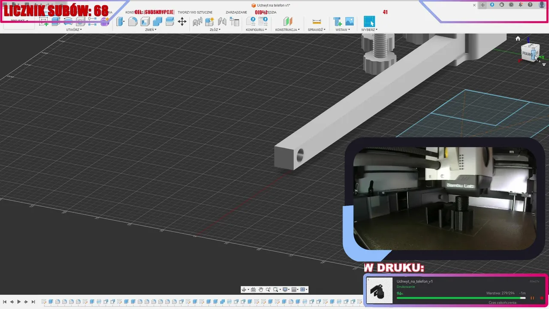Open the UTWÓRZ dropdown menu
The height and width of the screenshot is (309, 549).
pyautogui.click(x=74, y=30)
